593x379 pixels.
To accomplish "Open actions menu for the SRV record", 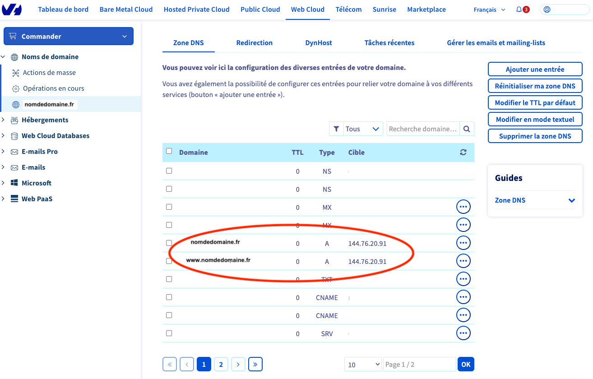I will (x=463, y=333).
